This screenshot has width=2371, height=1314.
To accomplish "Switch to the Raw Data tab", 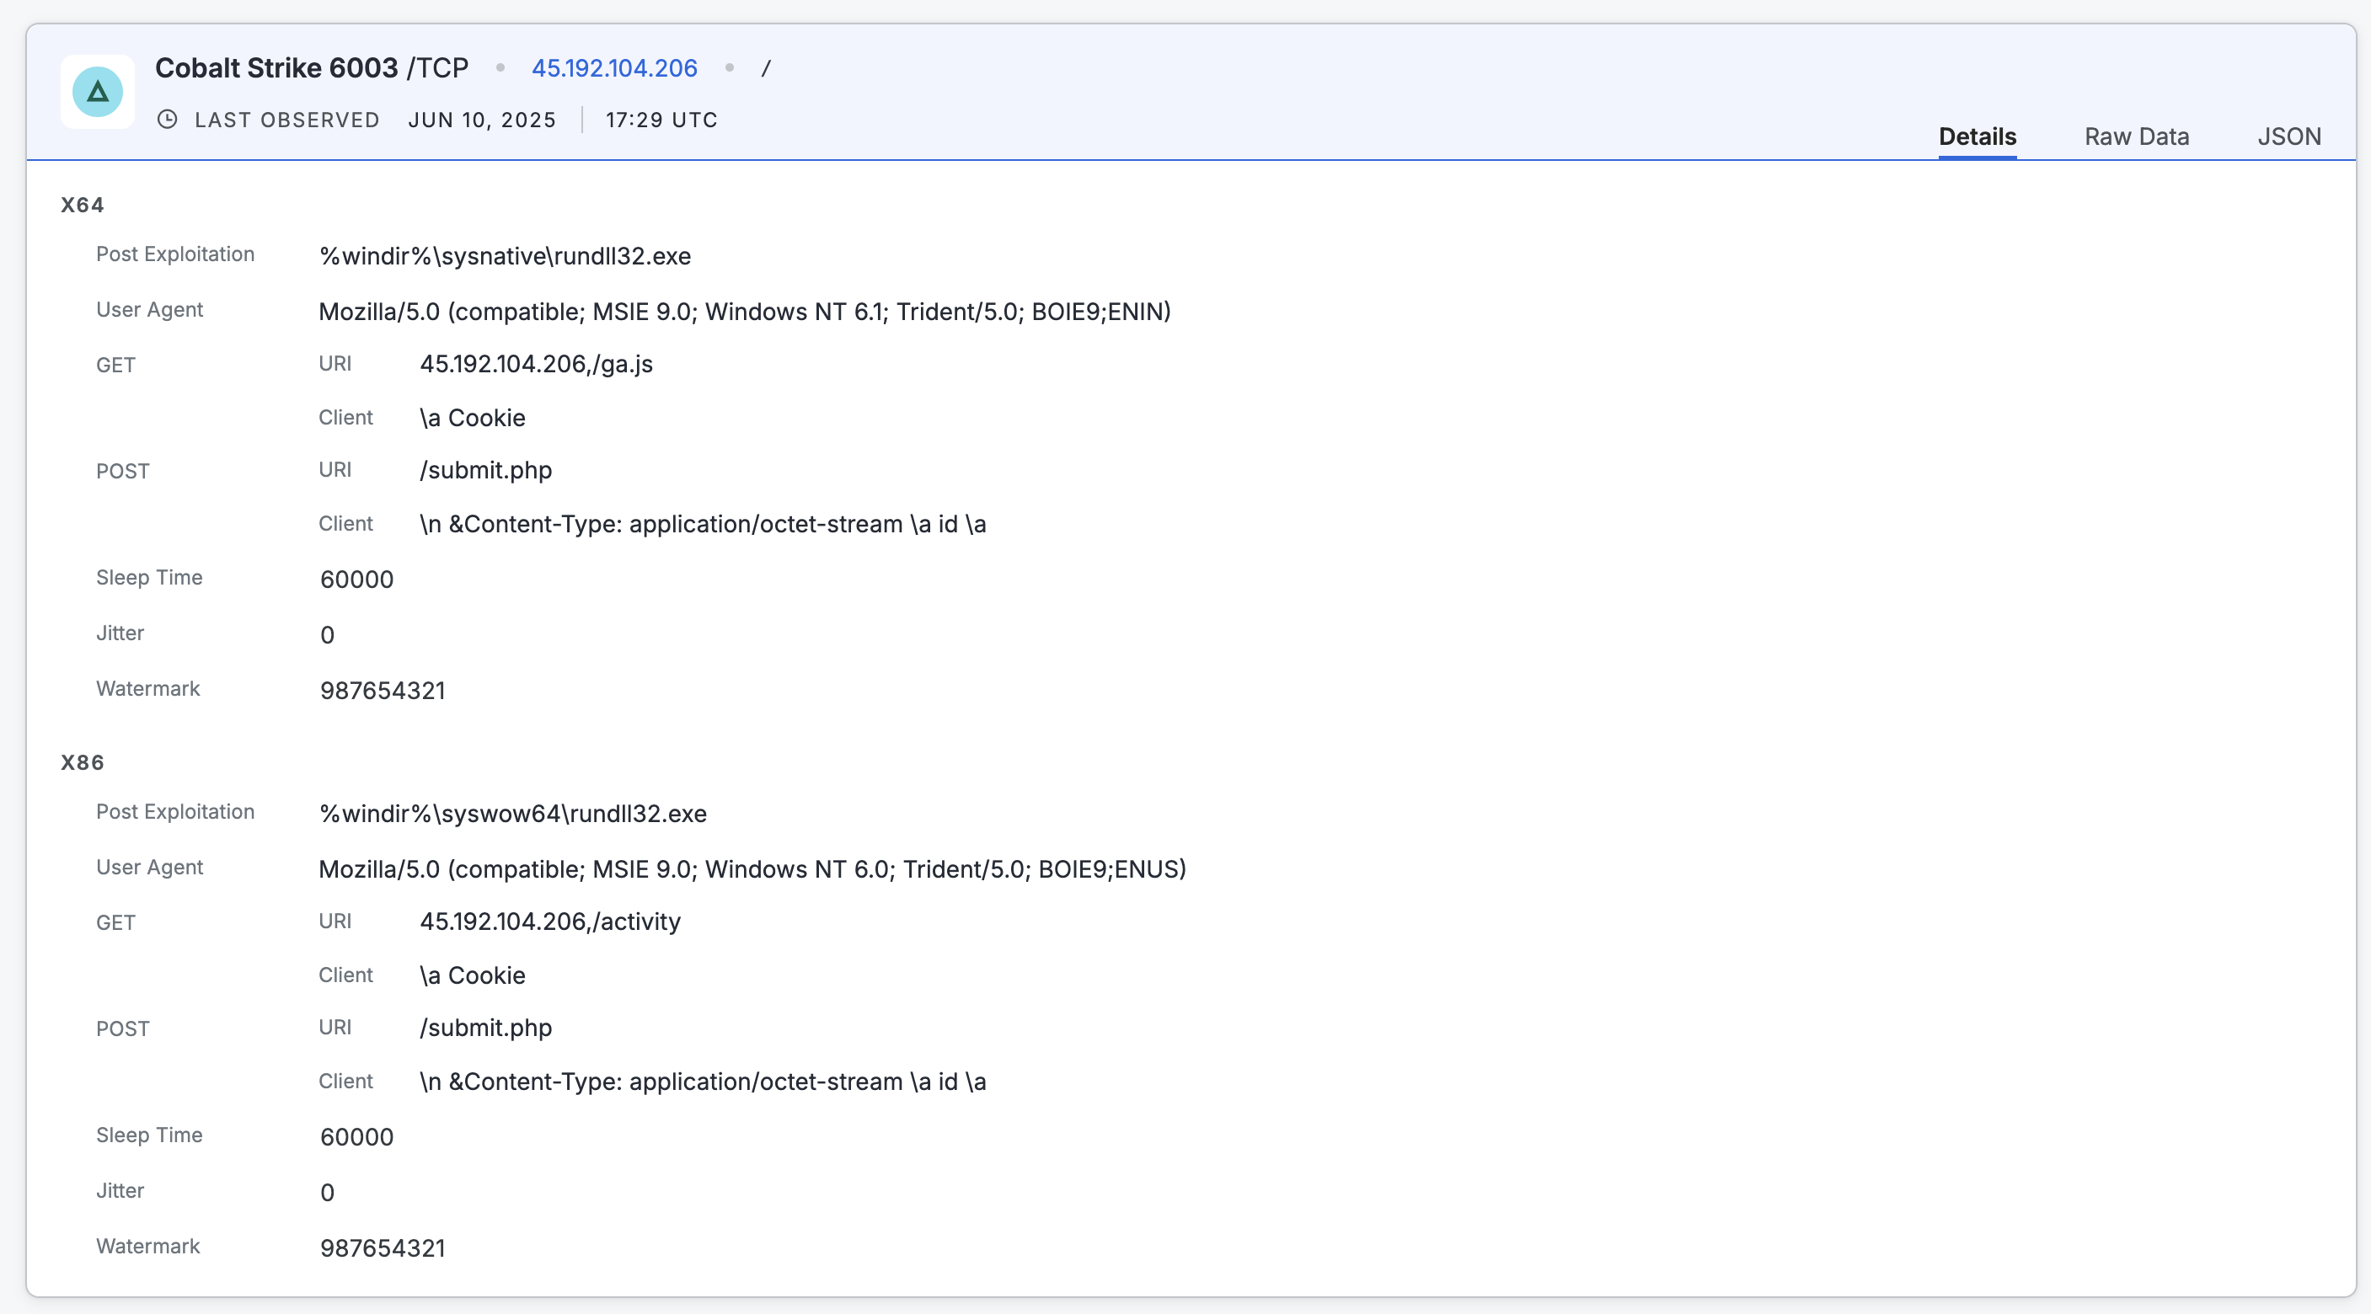I will [2136, 136].
